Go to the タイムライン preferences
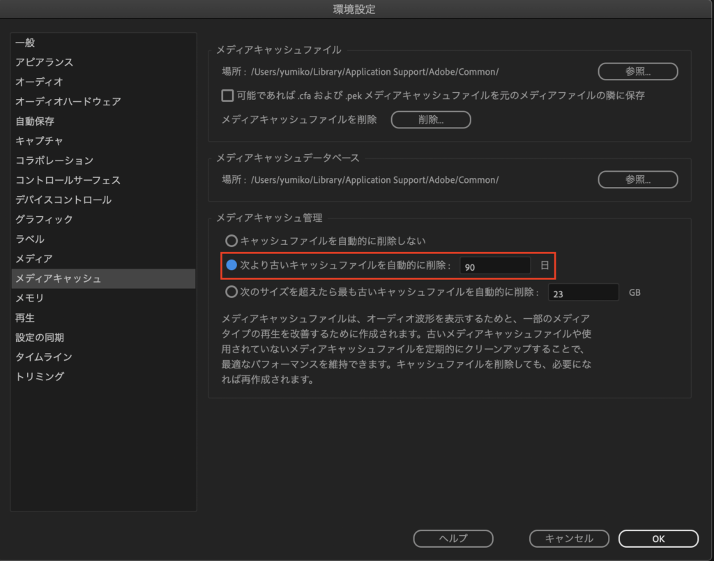This screenshot has width=714, height=561. (x=43, y=357)
